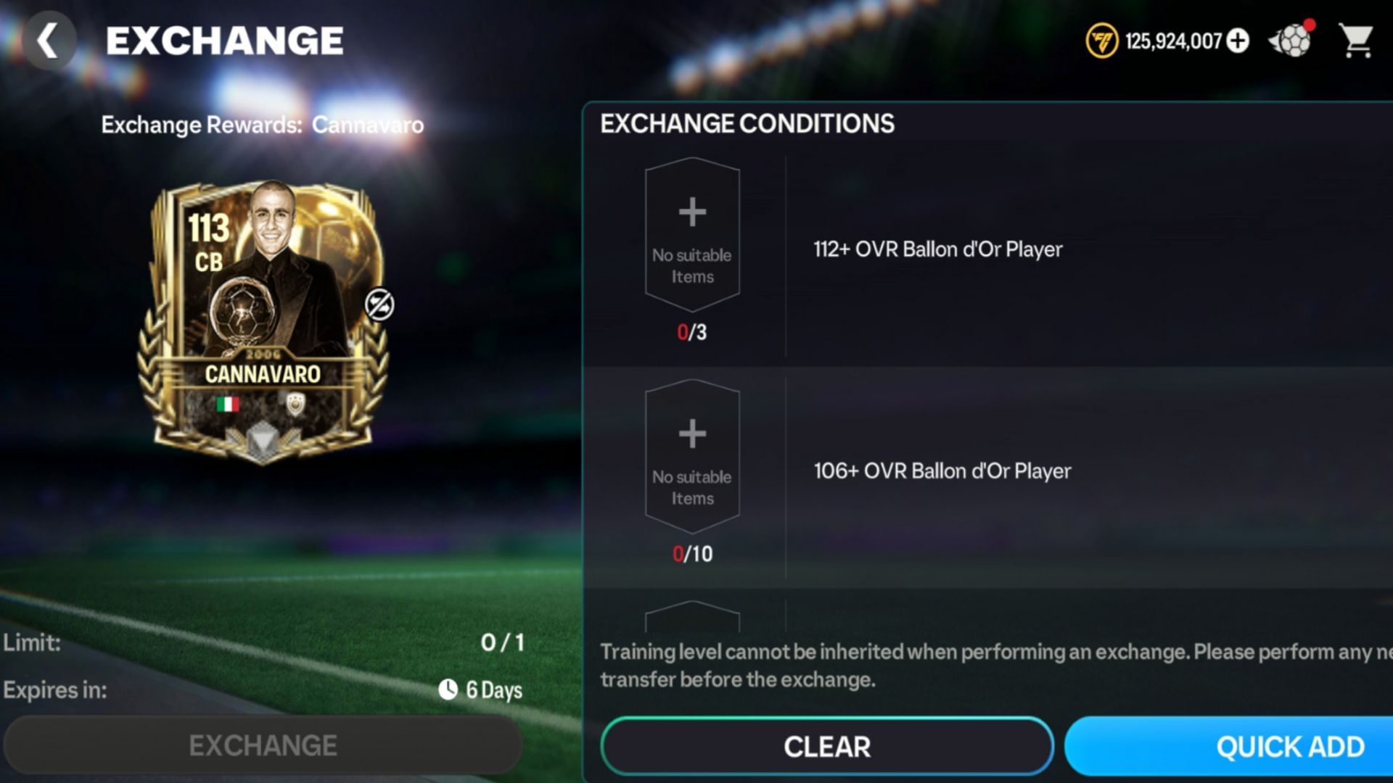
Task: Tap the 0/3 progress counter
Action: click(x=691, y=332)
